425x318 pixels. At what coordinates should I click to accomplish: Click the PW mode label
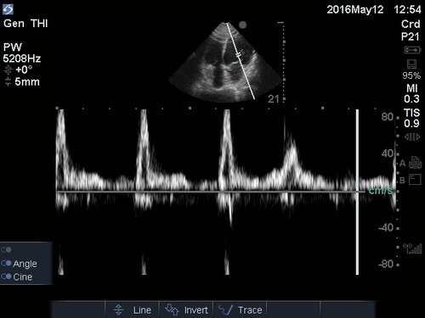13,47
